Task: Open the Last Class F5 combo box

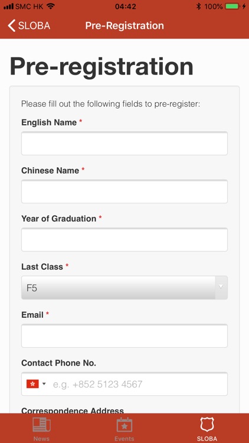Action: click(125, 288)
